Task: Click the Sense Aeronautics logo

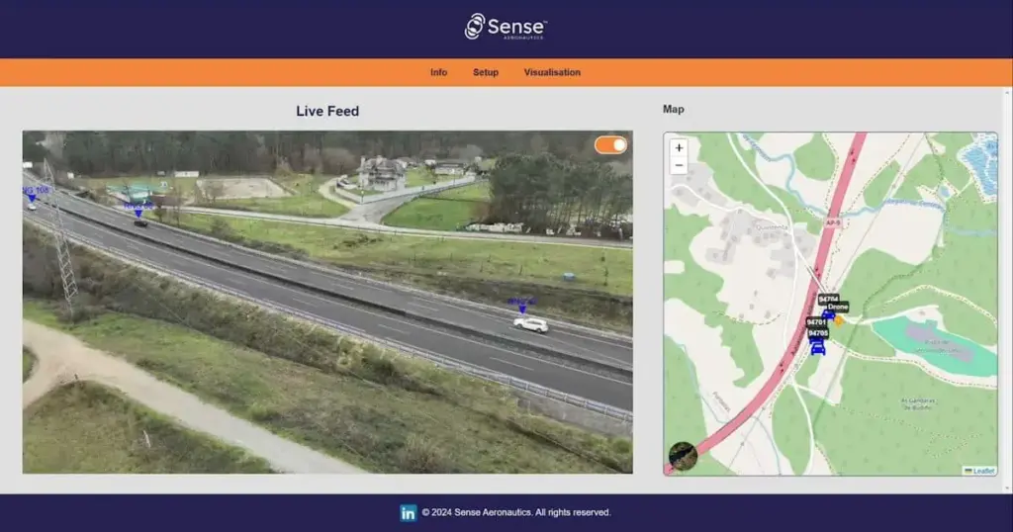Action: (506, 27)
